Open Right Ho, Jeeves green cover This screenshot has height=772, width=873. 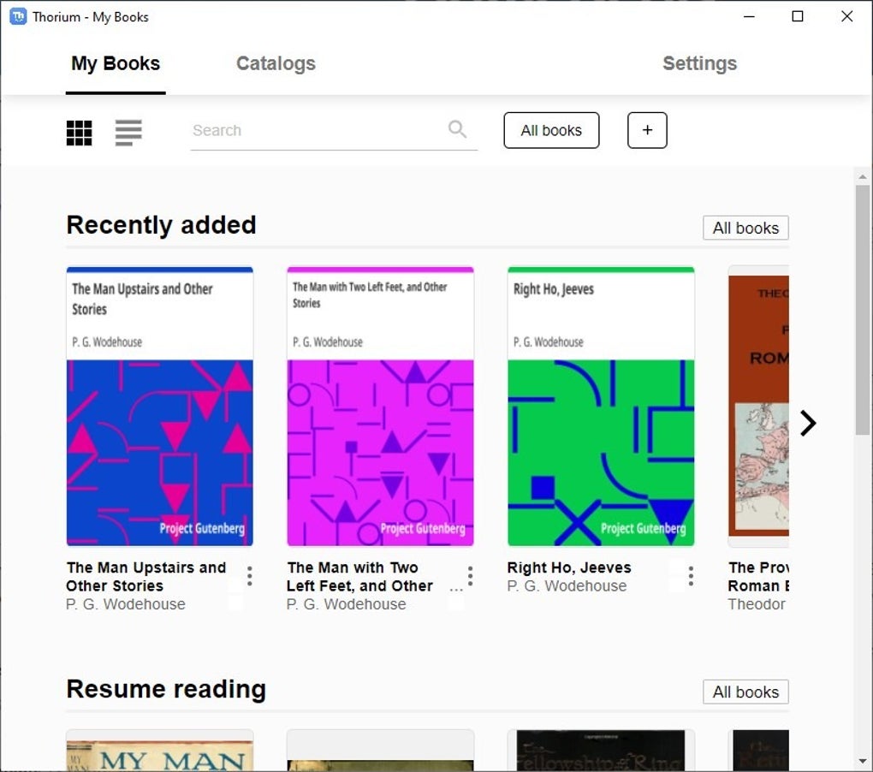tap(601, 407)
